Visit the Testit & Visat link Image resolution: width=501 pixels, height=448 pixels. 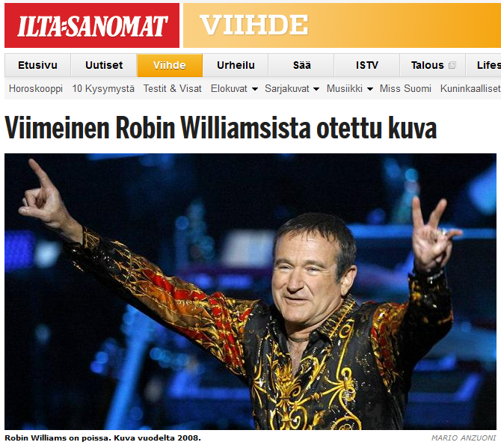[173, 88]
